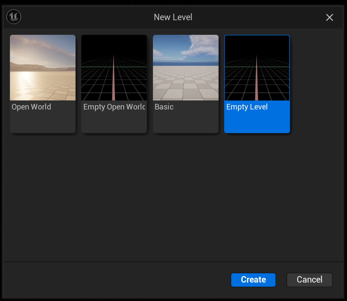The width and height of the screenshot is (347, 301).
Task: Select the Open World level template thumbnail
Action: 43,84
